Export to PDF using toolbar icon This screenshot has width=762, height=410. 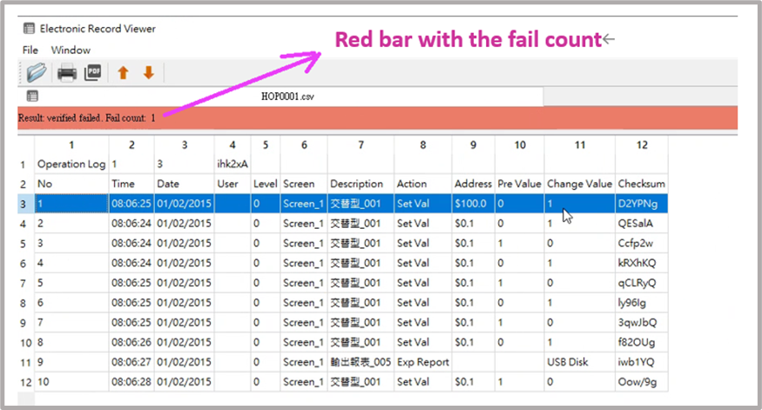[x=93, y=73]
